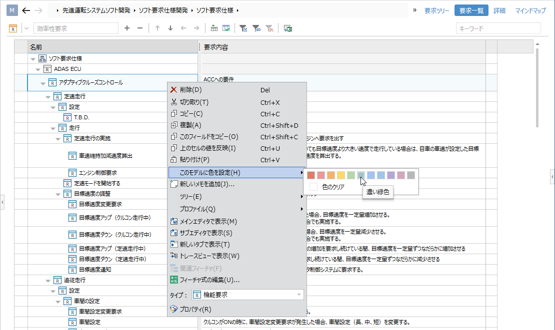Image resolution: width=555 pixels, height=330 pixels.
Task: Click ソフト要求仕様 breadcrumb
Action: coord(215,10)
